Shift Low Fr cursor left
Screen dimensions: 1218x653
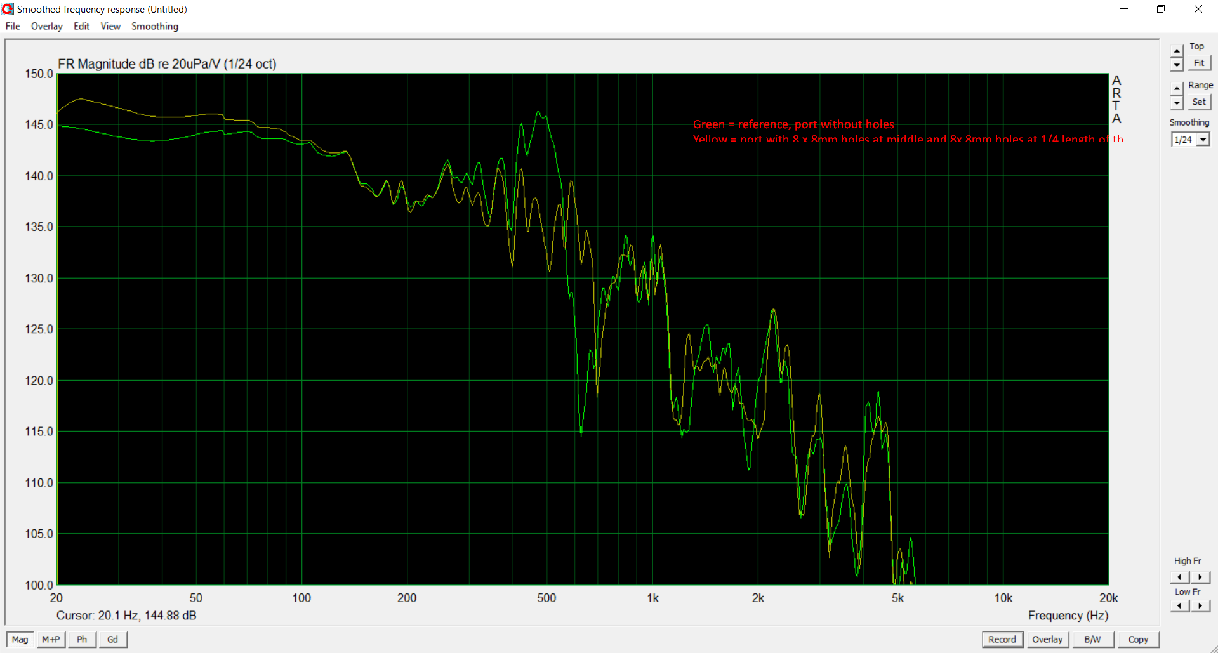1179,605
